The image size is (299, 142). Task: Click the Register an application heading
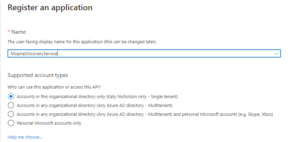(50, 7)
